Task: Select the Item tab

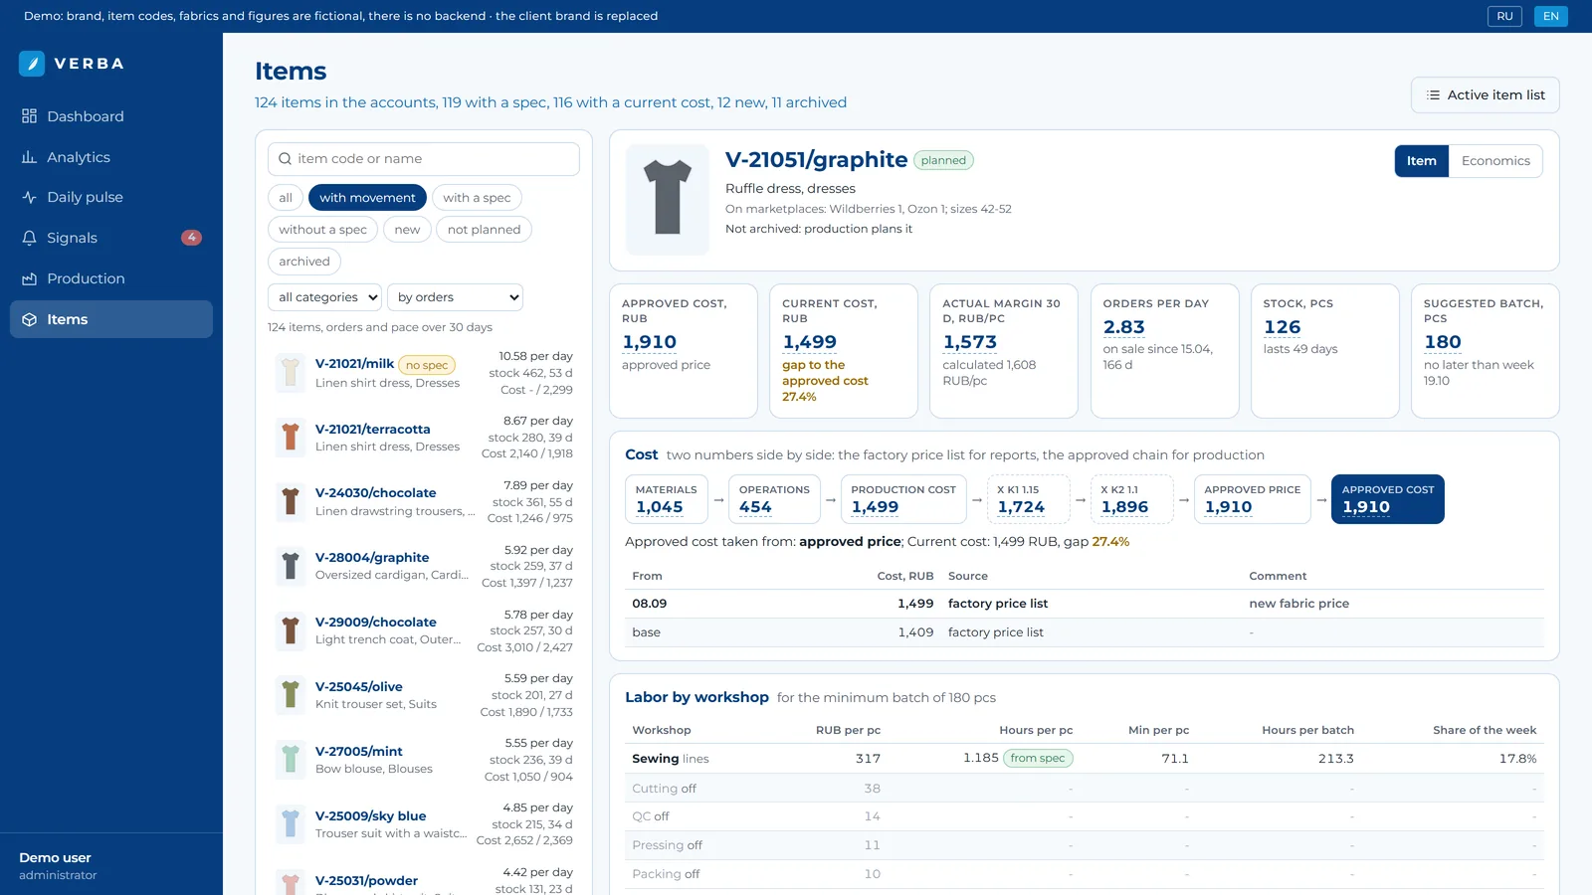Action: coord(1421,161)
